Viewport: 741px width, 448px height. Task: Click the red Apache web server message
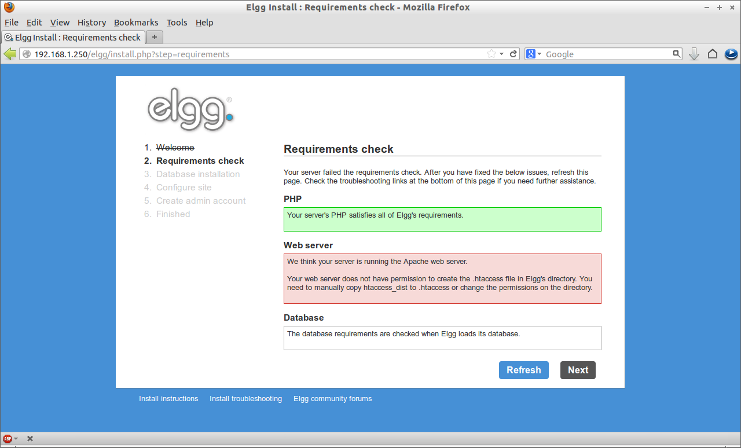442,278
